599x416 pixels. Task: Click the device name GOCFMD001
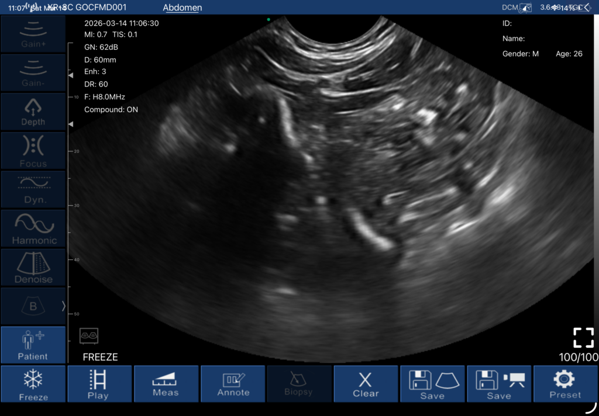click(x=101, y=7)
